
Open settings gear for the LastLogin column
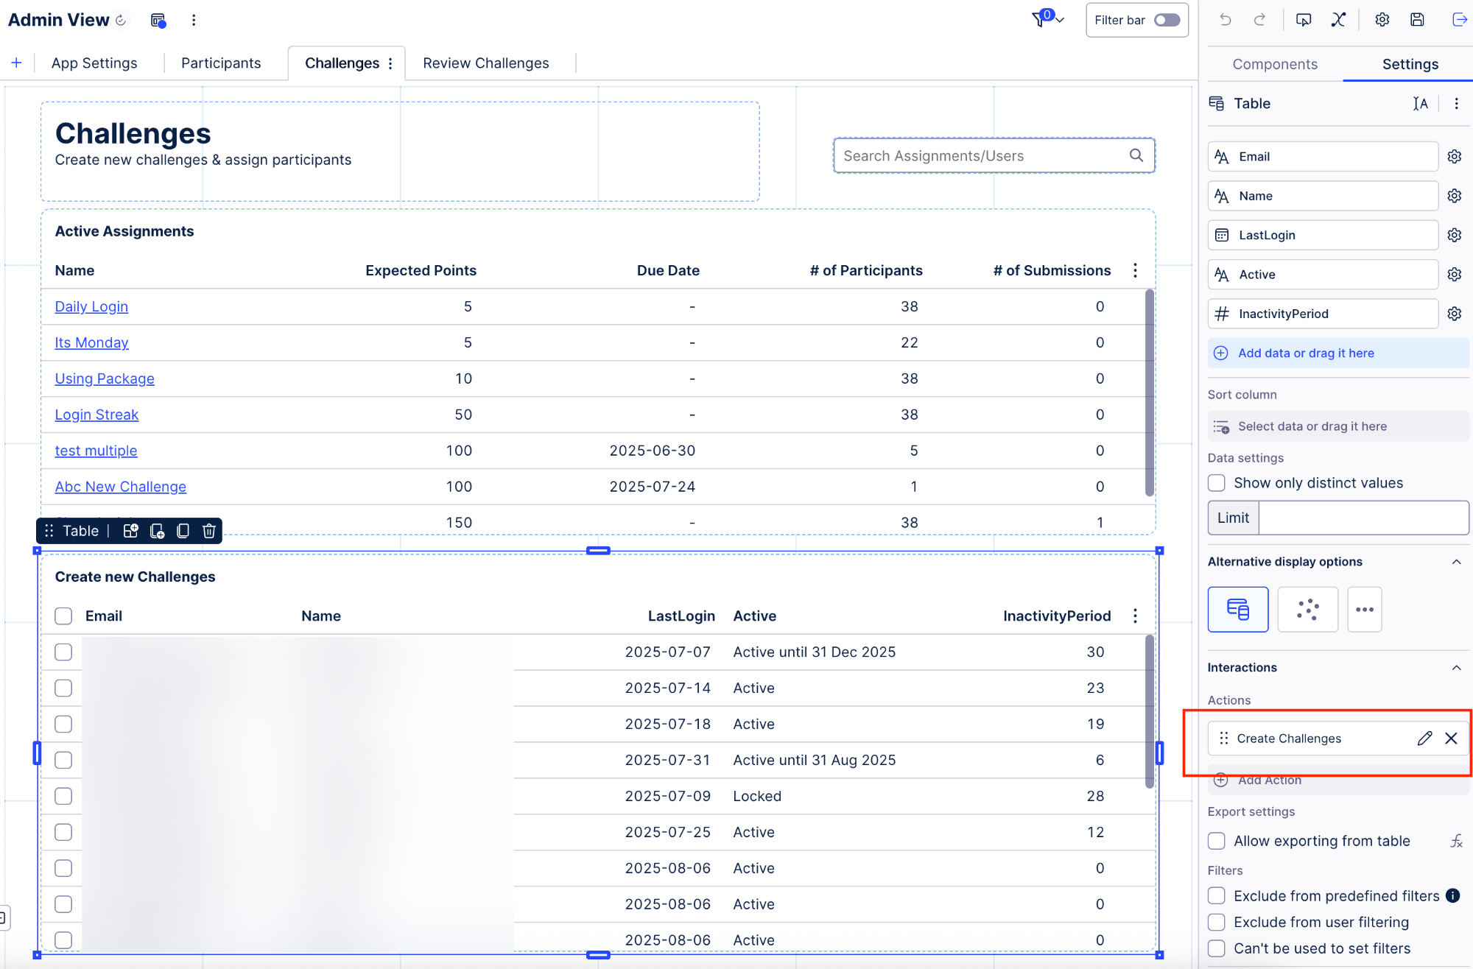[x=1455, y=235]
